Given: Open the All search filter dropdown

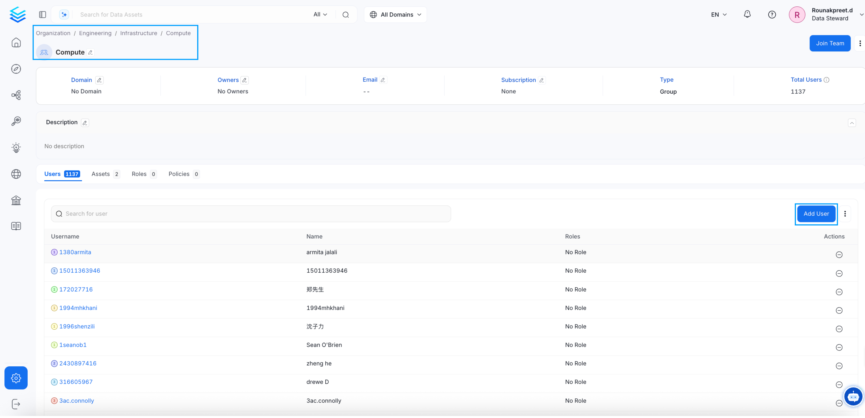Looking at the screenshot, I should tap(320, 14).
